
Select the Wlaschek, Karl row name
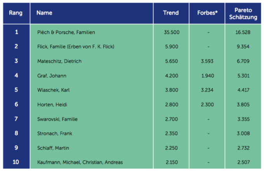[53, 90]
